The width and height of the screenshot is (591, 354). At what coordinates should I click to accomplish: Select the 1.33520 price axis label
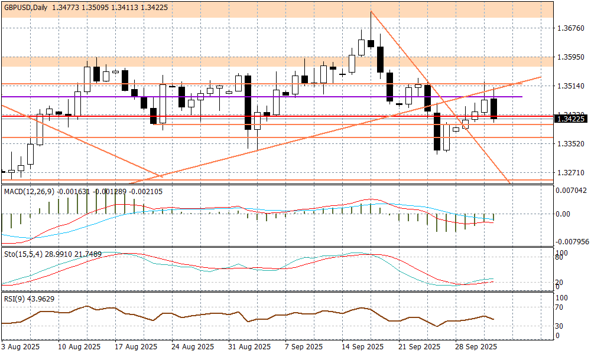(571, 143)
